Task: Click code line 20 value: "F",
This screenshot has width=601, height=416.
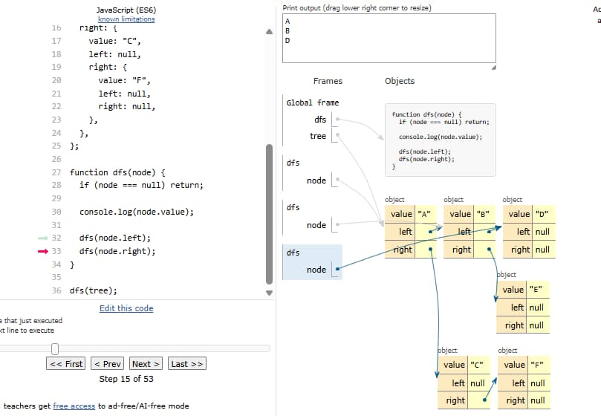Action: tap(124, 80)
